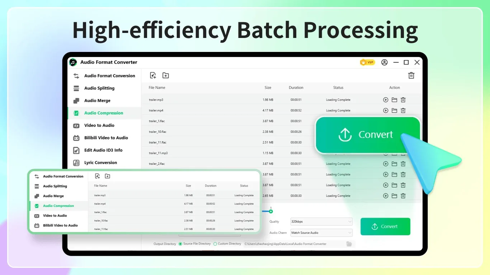Click the Size column header in the main window
The height and width of the screenshot is (275, 490).
point(268,88)
